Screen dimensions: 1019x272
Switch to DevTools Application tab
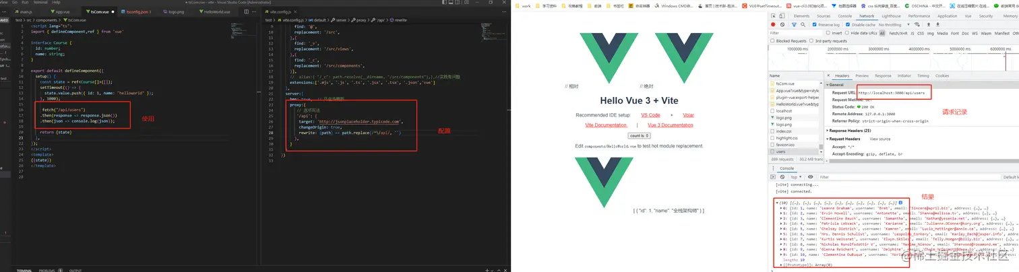947,16
